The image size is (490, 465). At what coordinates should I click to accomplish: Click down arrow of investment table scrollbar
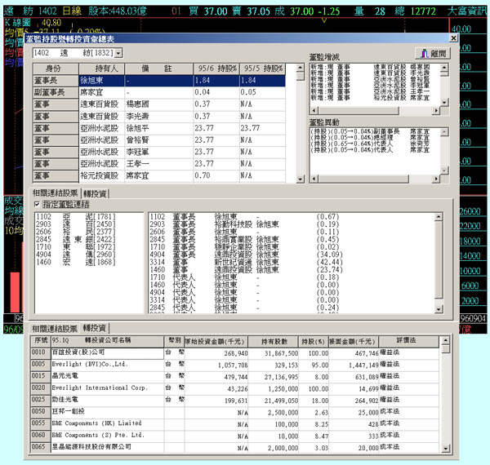click(x=446, y=449)
